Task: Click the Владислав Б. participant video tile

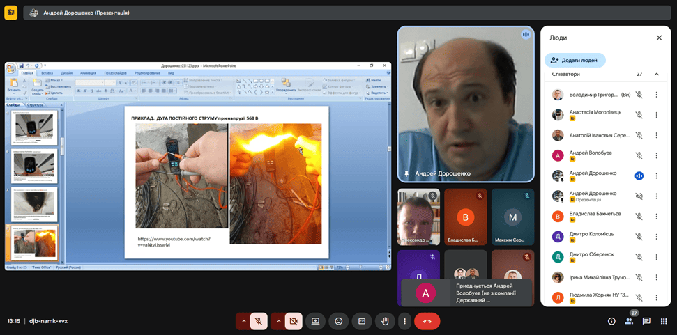Action: click(x=466, y=217)
